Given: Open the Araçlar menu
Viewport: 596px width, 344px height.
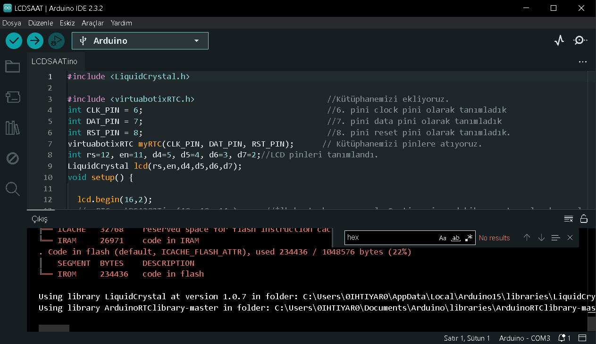Looking at the screenshot, I should click(x=92, y=23).
